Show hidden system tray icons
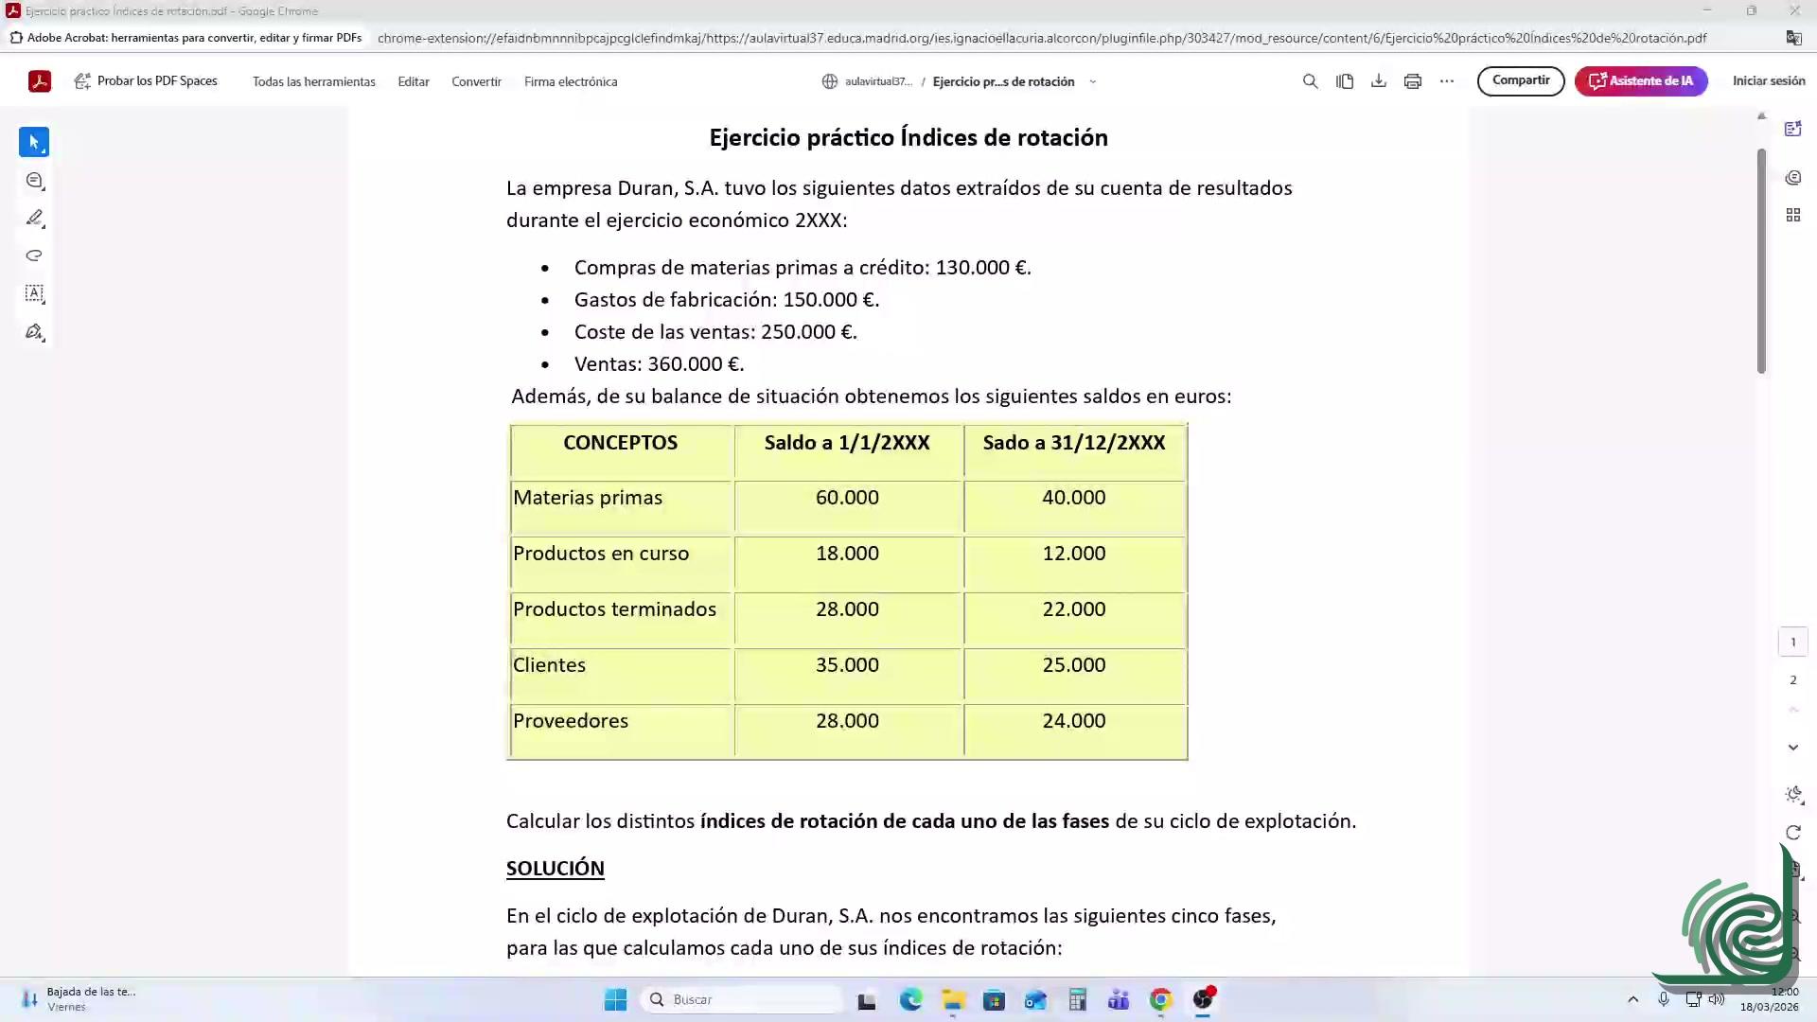Image resolution: width=1817 pixels, height=1022 pixels. pos(1632,999)
